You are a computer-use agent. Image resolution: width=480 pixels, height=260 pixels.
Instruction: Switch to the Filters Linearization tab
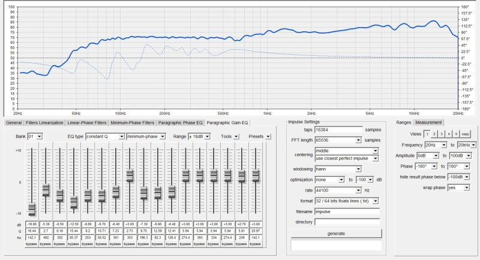pos(44,122)
